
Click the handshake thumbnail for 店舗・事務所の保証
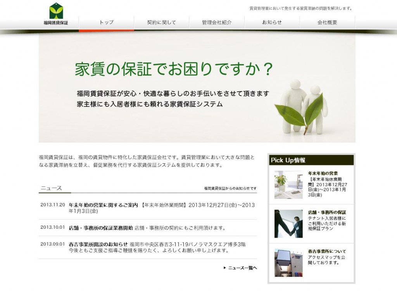click(x=288, y=224)
